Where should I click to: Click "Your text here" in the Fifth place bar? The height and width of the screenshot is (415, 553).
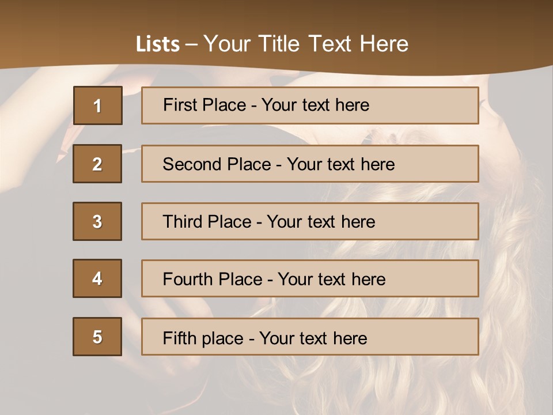pos(313,338)
